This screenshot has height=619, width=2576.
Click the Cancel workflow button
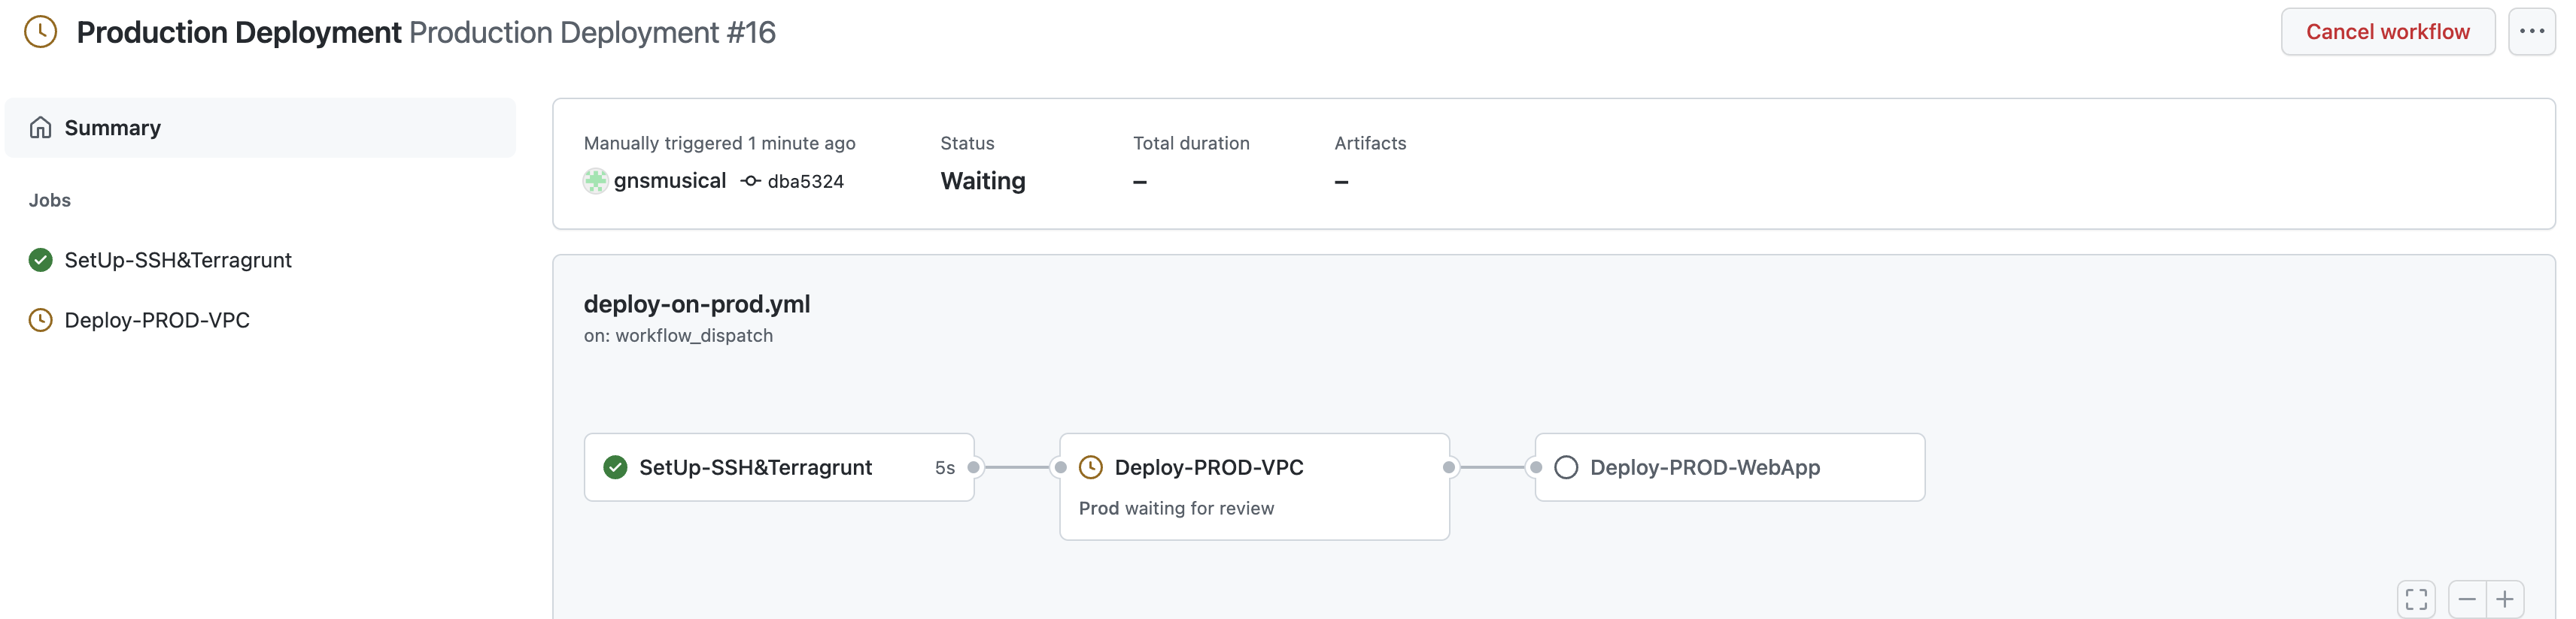(2386, 32)
